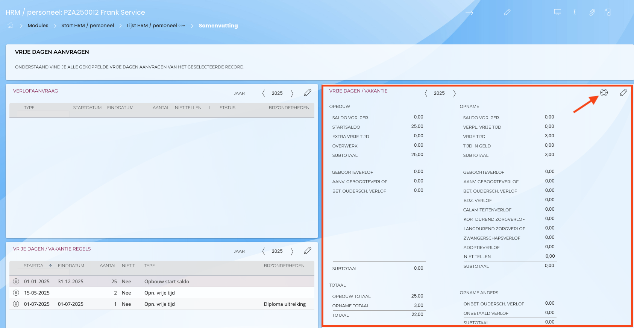Click the OPBOUW TOTAAL value 25,00

pos(417,296)
